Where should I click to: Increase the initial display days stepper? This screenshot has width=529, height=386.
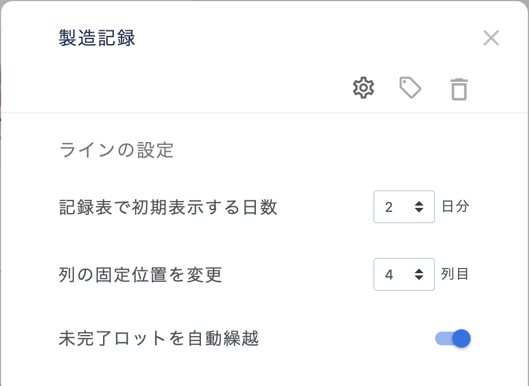[419, 204]
